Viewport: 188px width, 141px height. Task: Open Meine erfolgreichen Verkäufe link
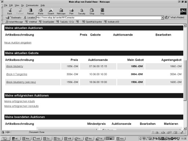21,106
